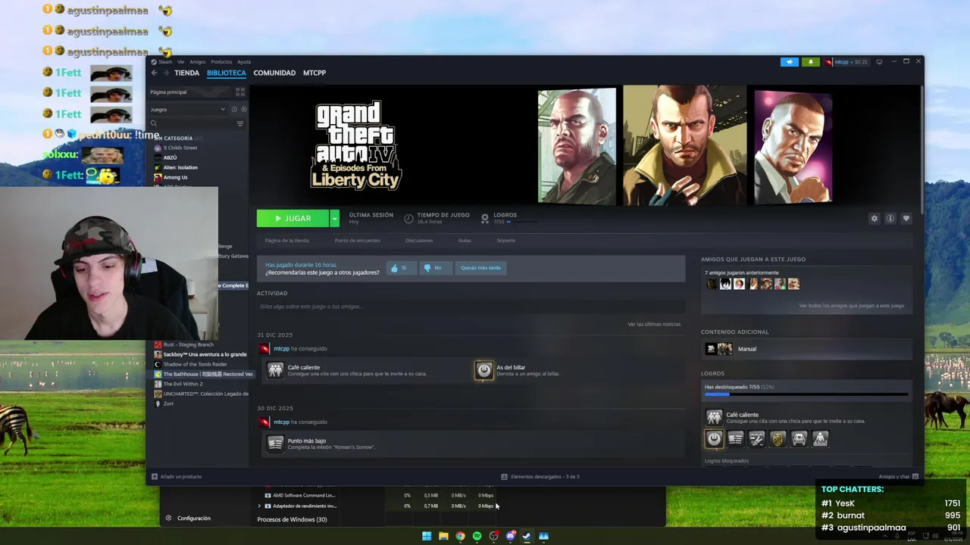
Task: Open Página de la tienda link
Action: point(287,241)
